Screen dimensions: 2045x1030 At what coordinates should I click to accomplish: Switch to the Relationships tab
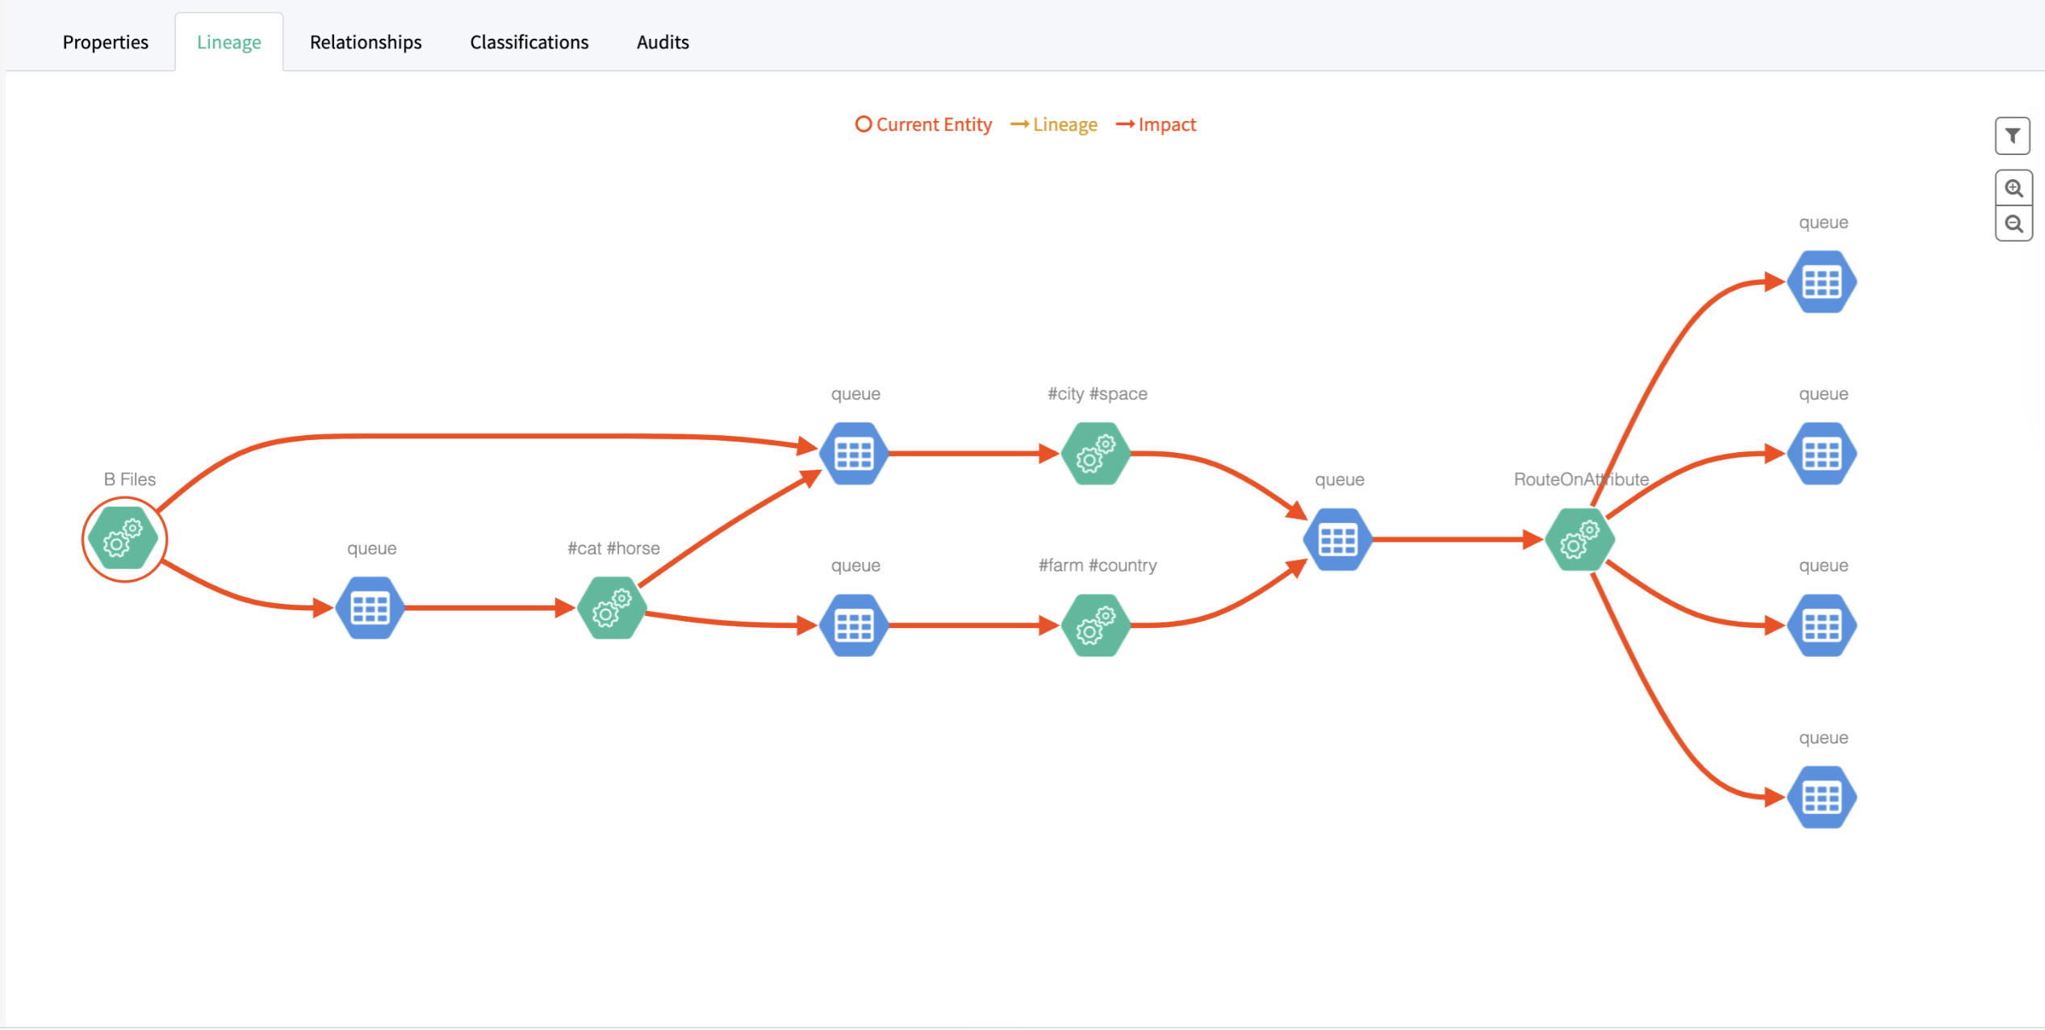click(366, 42)
